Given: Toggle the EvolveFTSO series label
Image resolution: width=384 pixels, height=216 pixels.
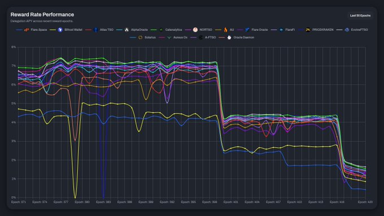Looking at the screenshot, I should coord(360,29).
